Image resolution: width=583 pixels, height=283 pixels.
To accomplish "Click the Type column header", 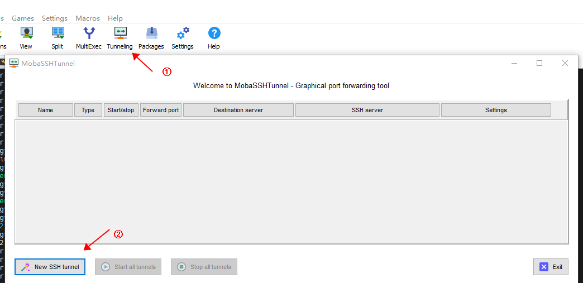I will [88, 110].
